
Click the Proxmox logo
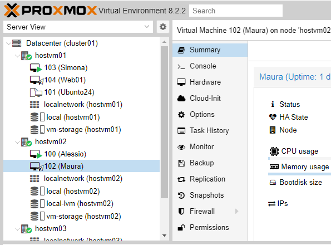click(x=50, y=11)
